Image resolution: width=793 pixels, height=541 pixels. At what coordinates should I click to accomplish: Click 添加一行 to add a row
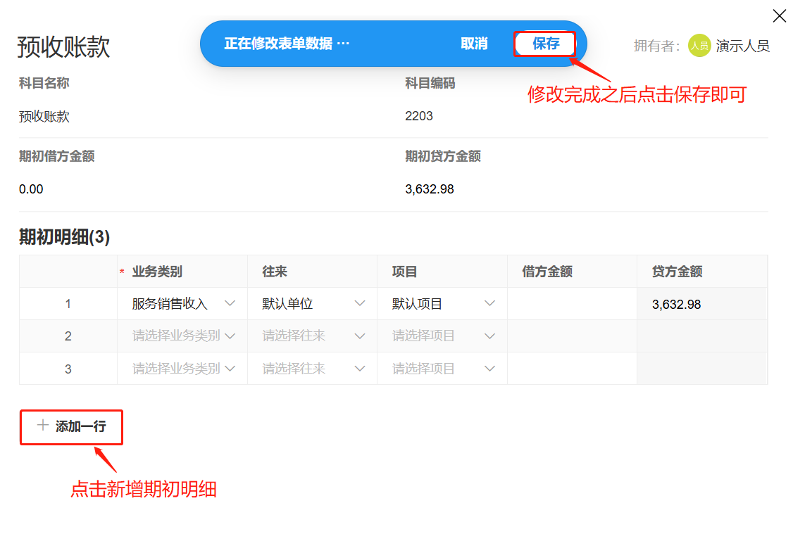point(72,426)
